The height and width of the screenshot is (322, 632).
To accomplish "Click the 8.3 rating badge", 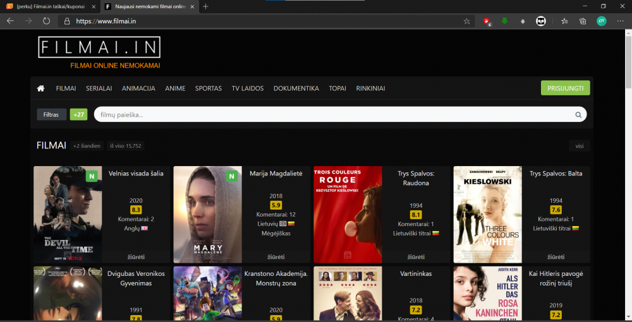I will click(136, 210).
